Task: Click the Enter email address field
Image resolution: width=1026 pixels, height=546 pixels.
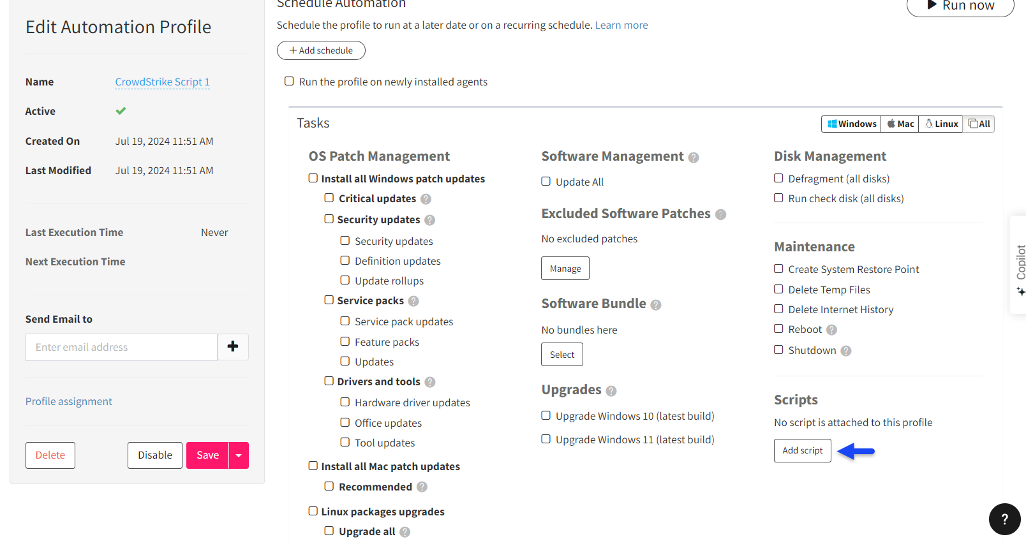Action: [x=121, y=347]
